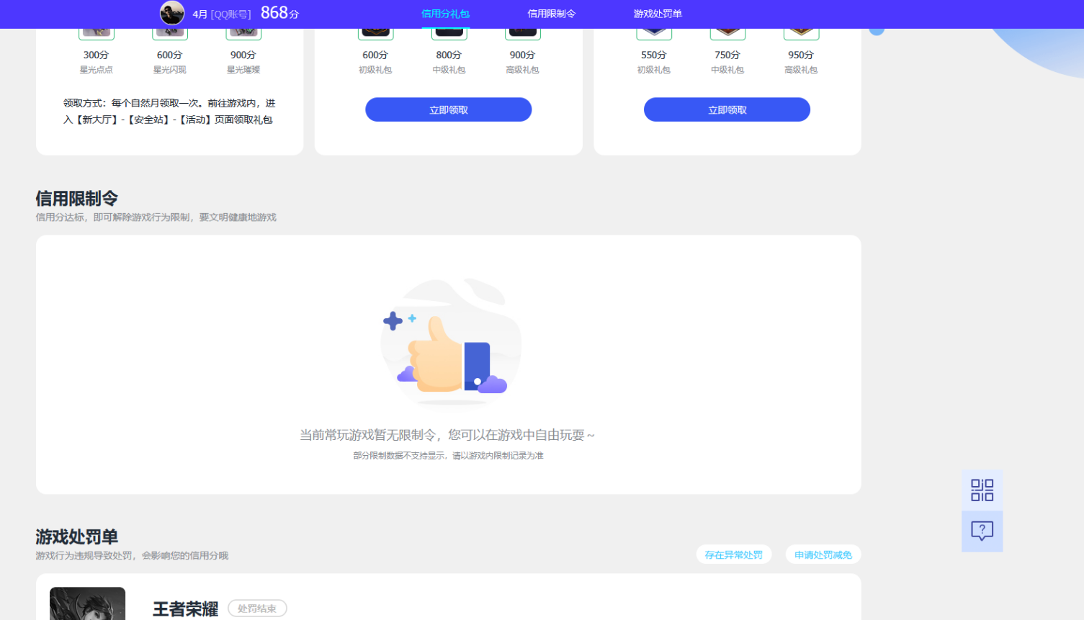Switch to the 信用分礼包 tab
This screenshot has height=620, width=1084.
445,14
